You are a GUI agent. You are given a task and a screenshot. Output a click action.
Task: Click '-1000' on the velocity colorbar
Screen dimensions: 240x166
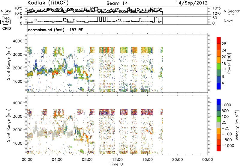(x=228, y=146)
